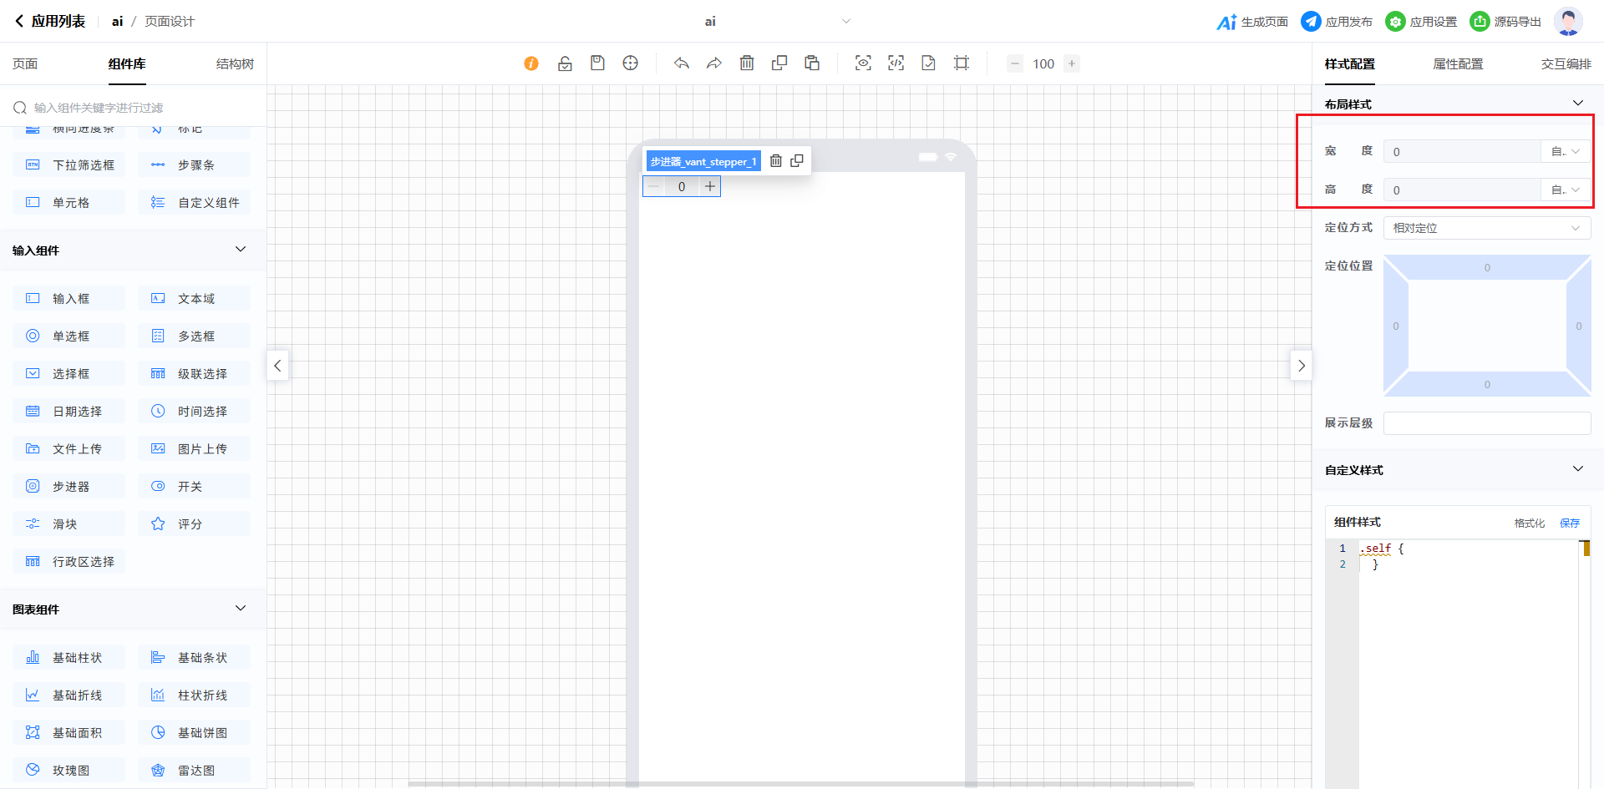The width and height of the screenshot is (1604, 789).
Task: Click the redo arrow in the toolbar
Action: pyautogui.click(x=714, y=63)
